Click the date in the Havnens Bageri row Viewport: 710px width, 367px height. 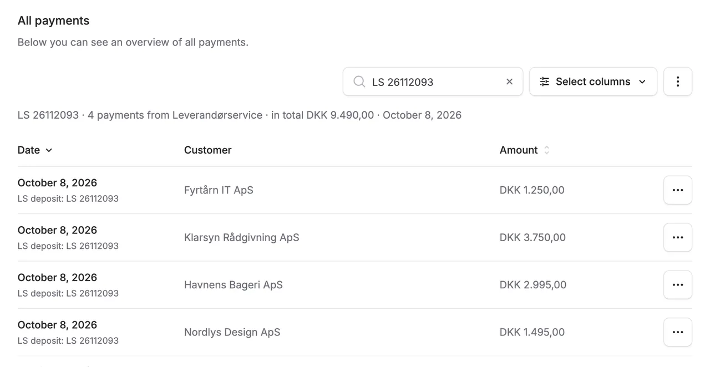(x=57, y=278)
